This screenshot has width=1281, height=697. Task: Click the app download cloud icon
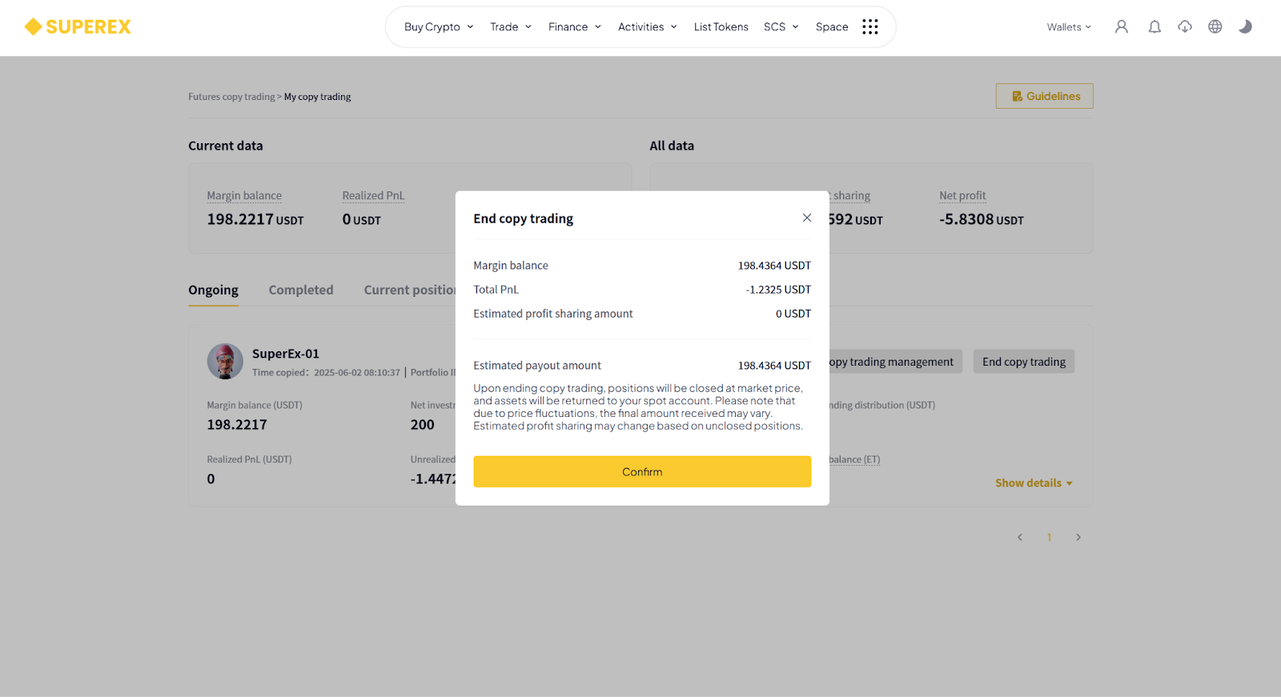coord(1185,27)
